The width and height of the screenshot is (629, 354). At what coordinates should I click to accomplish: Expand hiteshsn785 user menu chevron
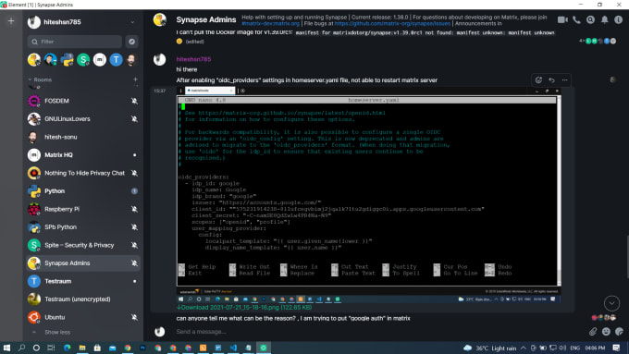132,22
